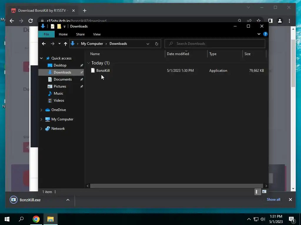The height and width of the screenshot is (225, 301).
Task: Select Videos in the navigation pane
Action: pyautogui.click(x=59, y=100)
